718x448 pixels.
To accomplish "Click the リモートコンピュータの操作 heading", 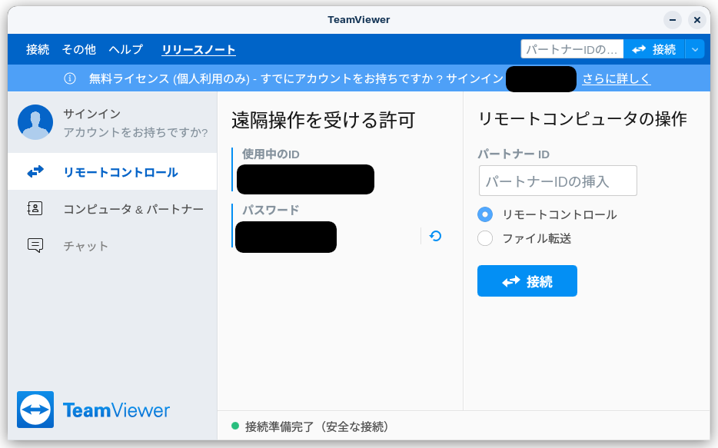I will (x=582, y=119).
